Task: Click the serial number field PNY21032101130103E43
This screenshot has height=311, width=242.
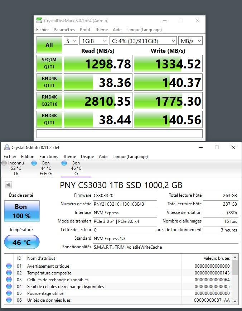Action: click(125, 204)
